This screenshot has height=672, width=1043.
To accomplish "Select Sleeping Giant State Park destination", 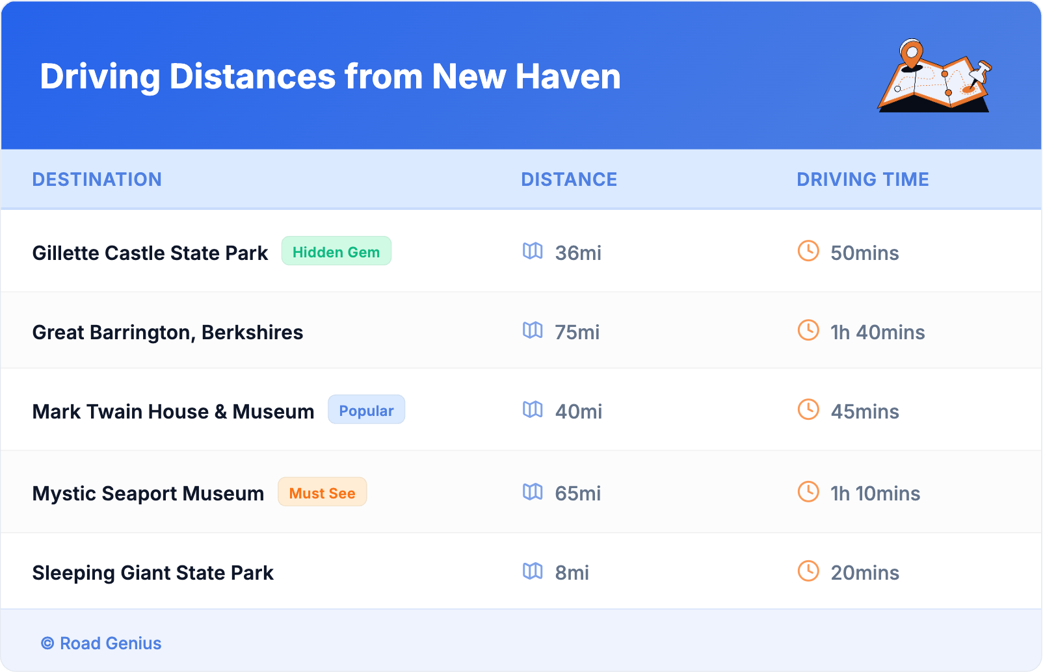I will (x=153, y=573).
